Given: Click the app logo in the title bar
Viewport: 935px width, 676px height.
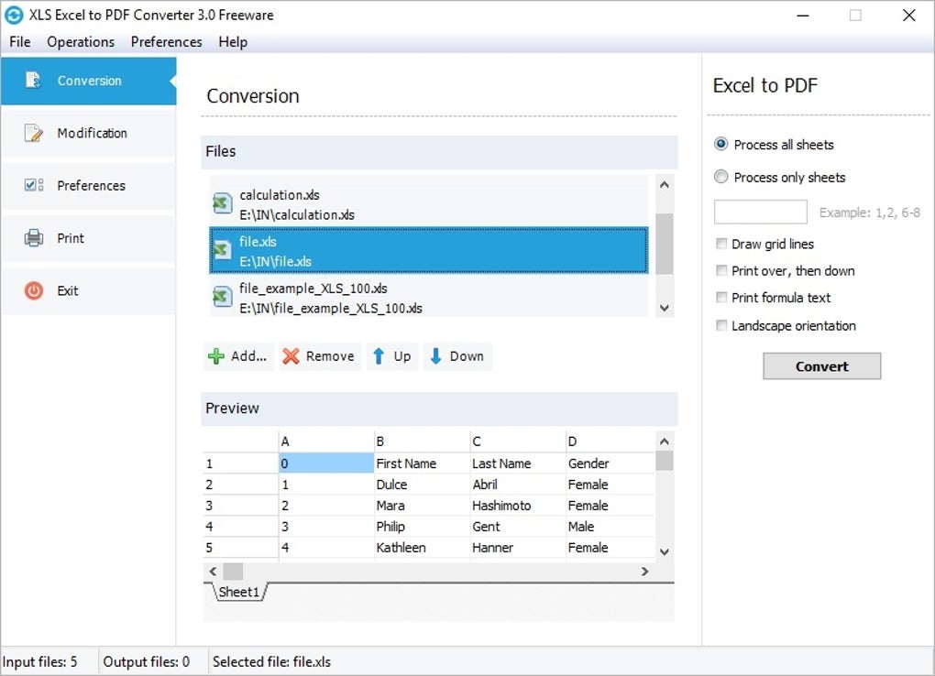Looking at the screenshot, I should click(x=15, y=15).
